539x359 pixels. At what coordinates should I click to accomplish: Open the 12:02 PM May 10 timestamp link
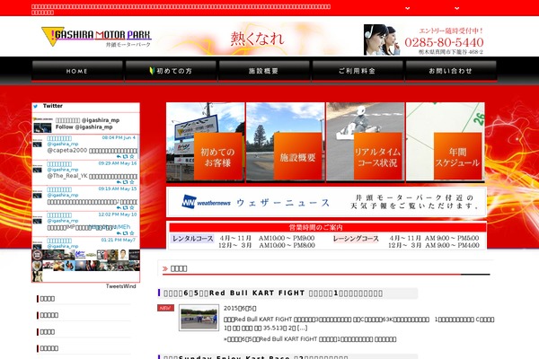118,215
